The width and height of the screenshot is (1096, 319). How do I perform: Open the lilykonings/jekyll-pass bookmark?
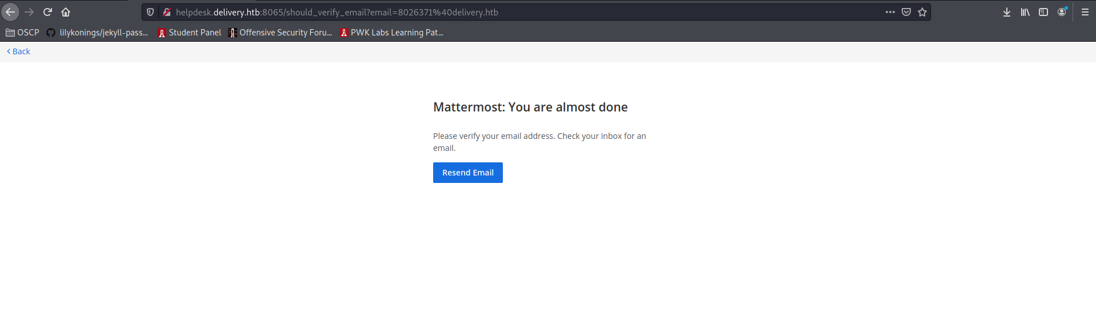pyautogui.click(x=97, y=33)
